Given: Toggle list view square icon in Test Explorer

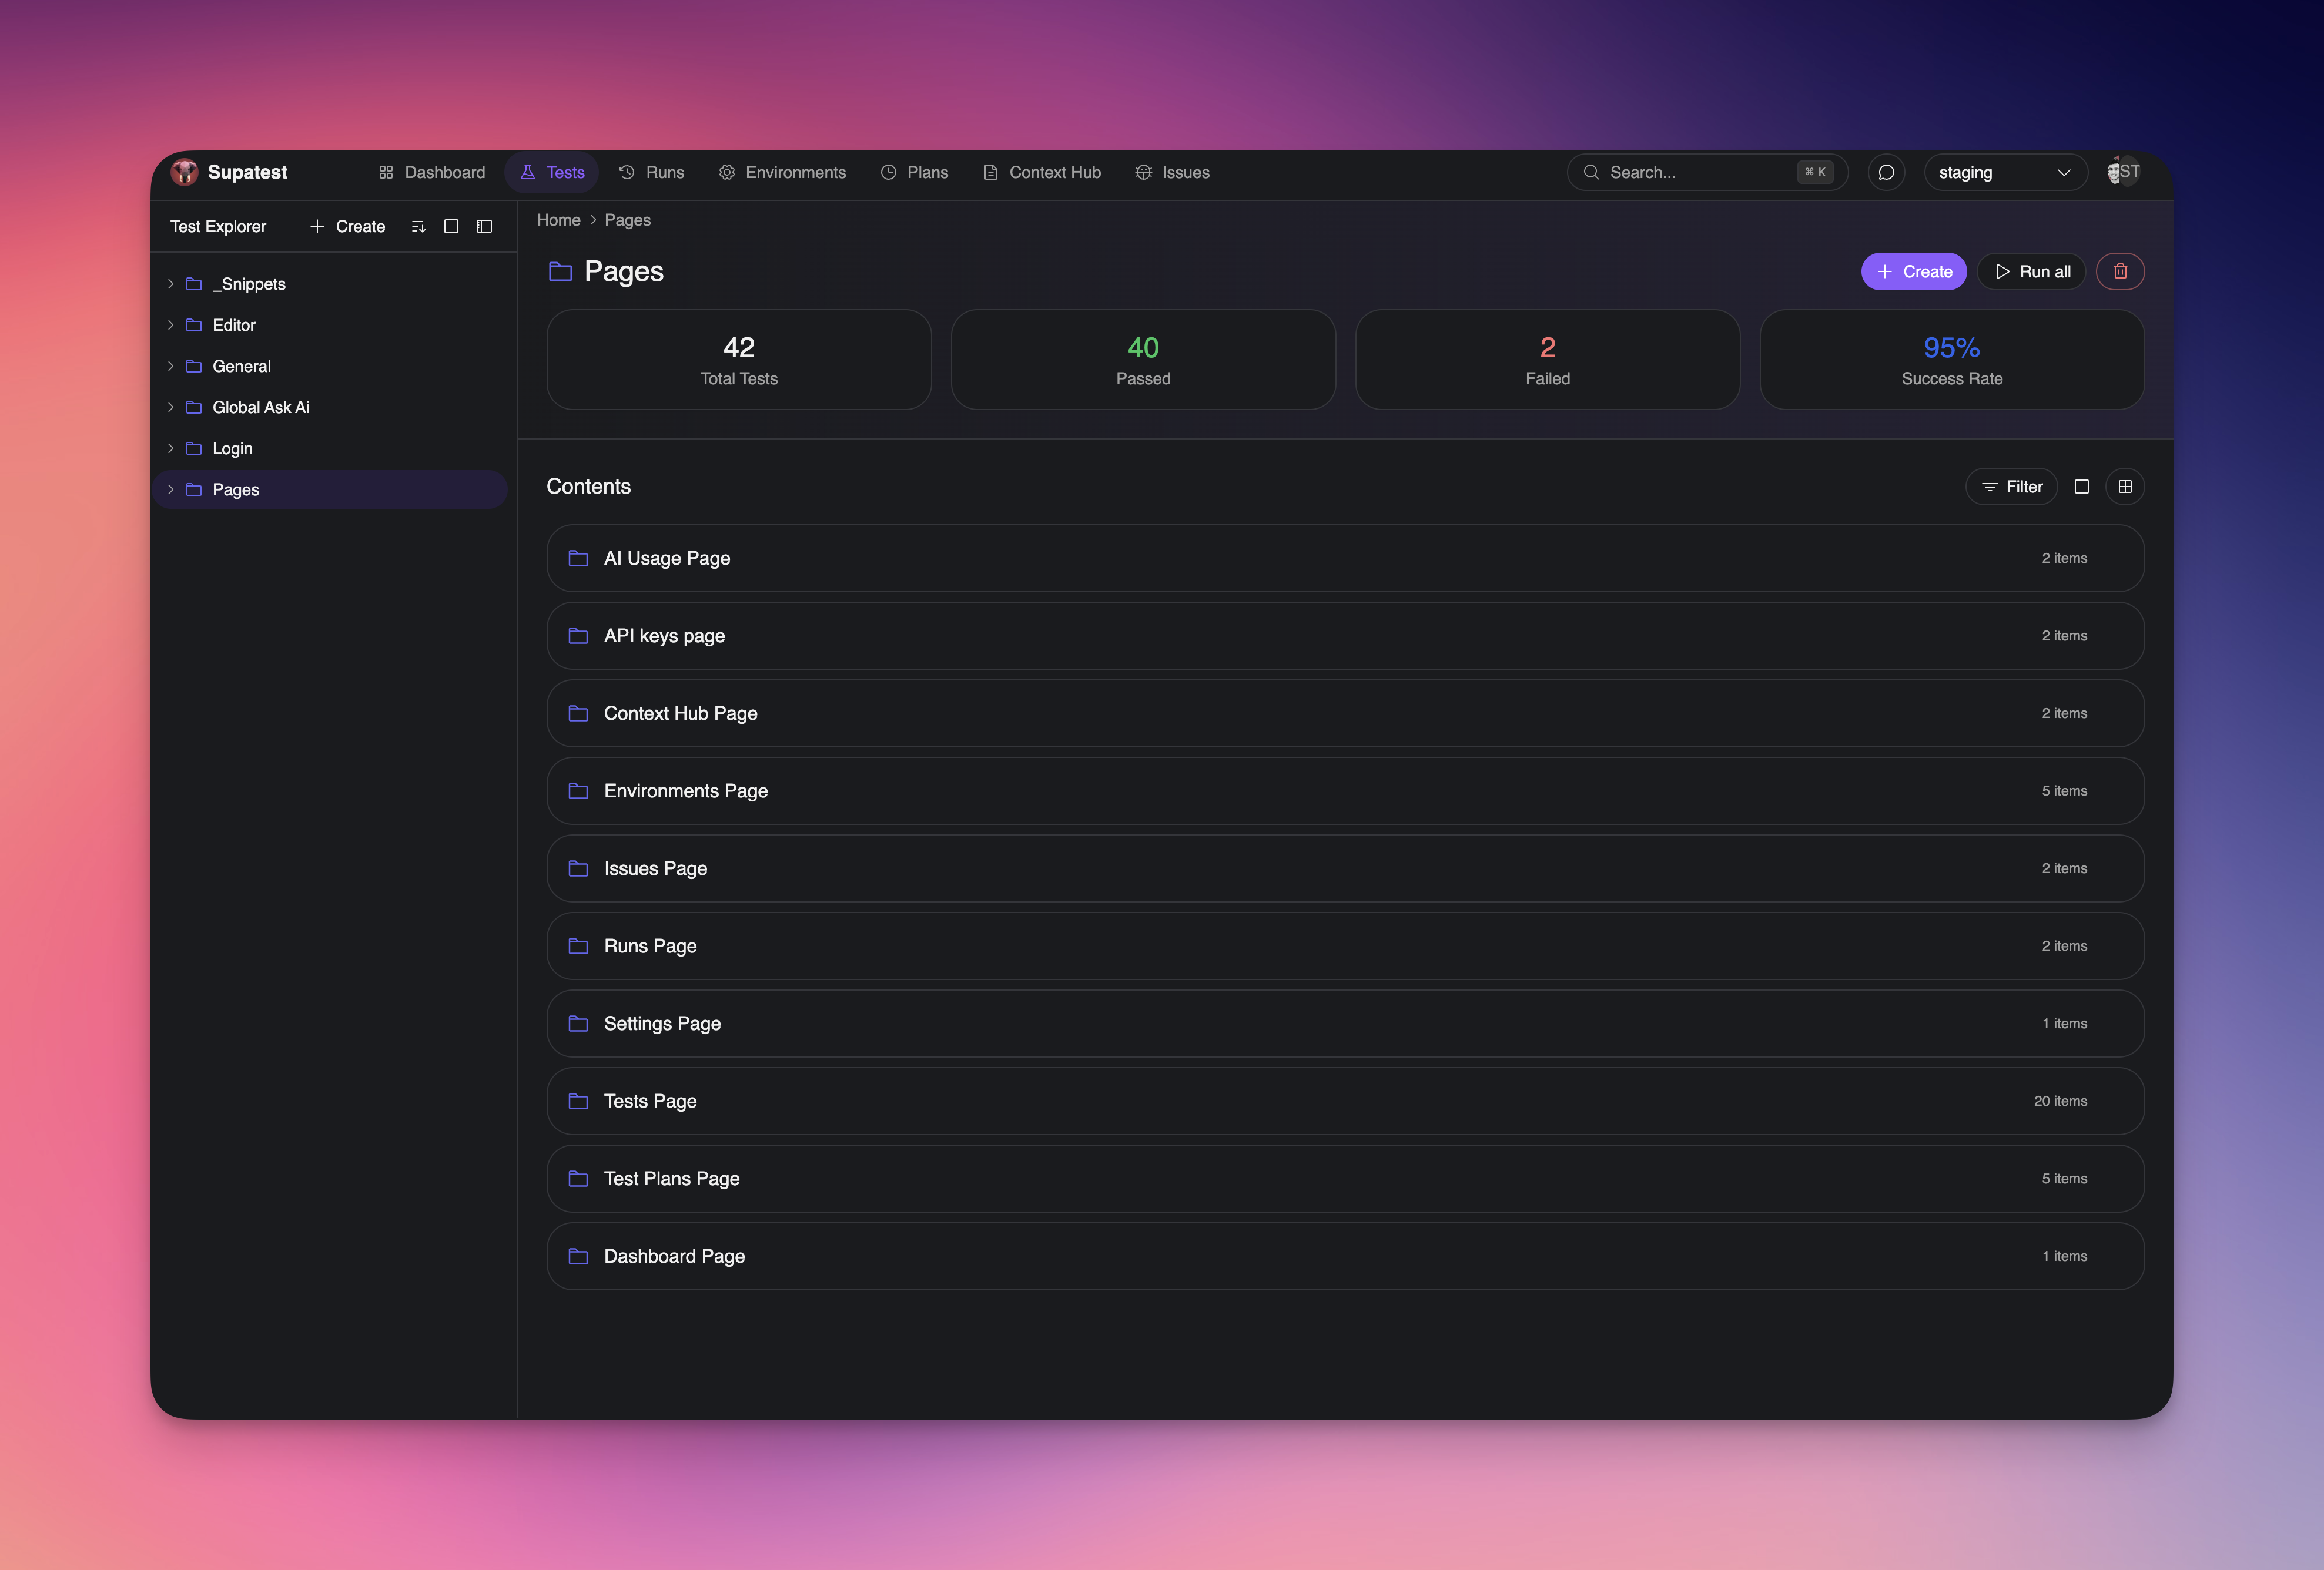Looking at the screenshot, I should (x=451, y=226).
